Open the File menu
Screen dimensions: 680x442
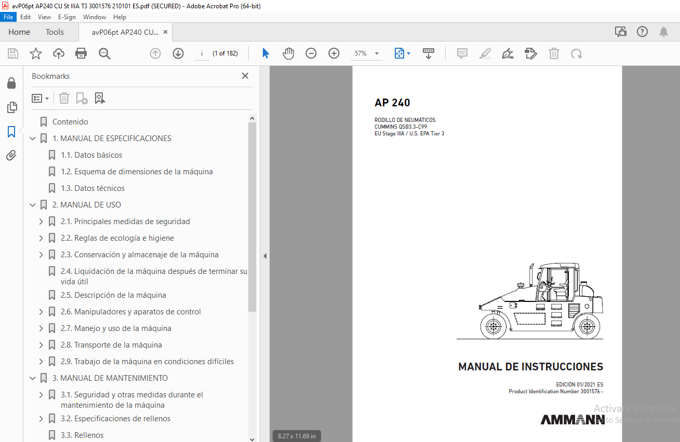click(x=8, y=17)
